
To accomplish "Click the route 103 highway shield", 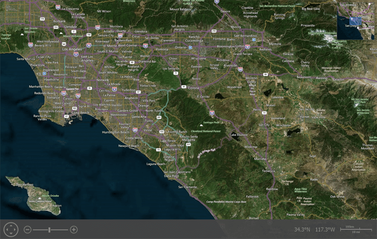I will 74,108.
